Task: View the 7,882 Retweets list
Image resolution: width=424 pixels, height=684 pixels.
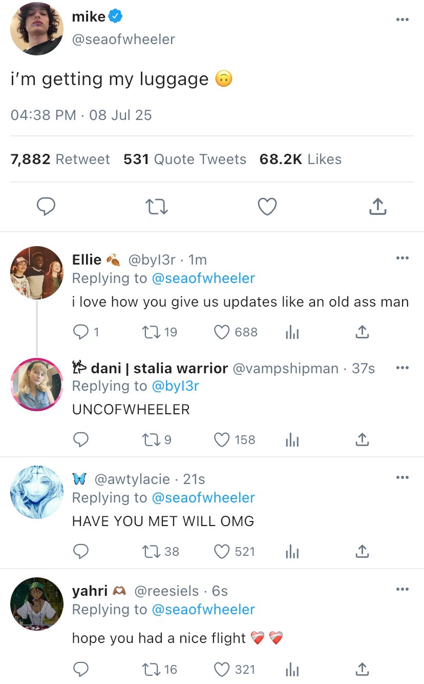Action: click(60, 159)
